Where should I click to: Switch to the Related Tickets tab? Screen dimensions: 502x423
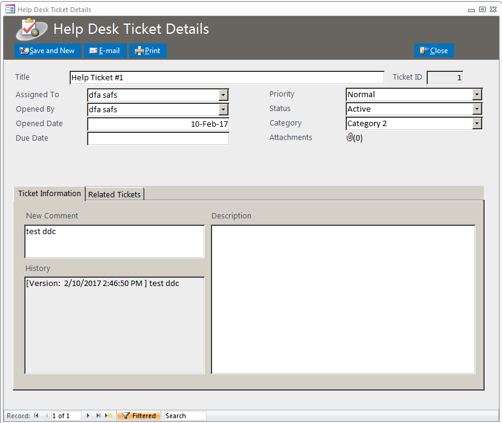[x=115, y=194]
